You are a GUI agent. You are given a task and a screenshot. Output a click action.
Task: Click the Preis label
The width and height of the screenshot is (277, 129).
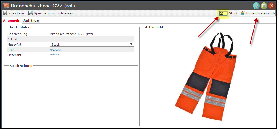(x=11, y=50)
